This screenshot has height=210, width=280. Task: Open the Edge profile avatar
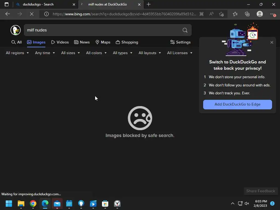(x=260, y=14)
